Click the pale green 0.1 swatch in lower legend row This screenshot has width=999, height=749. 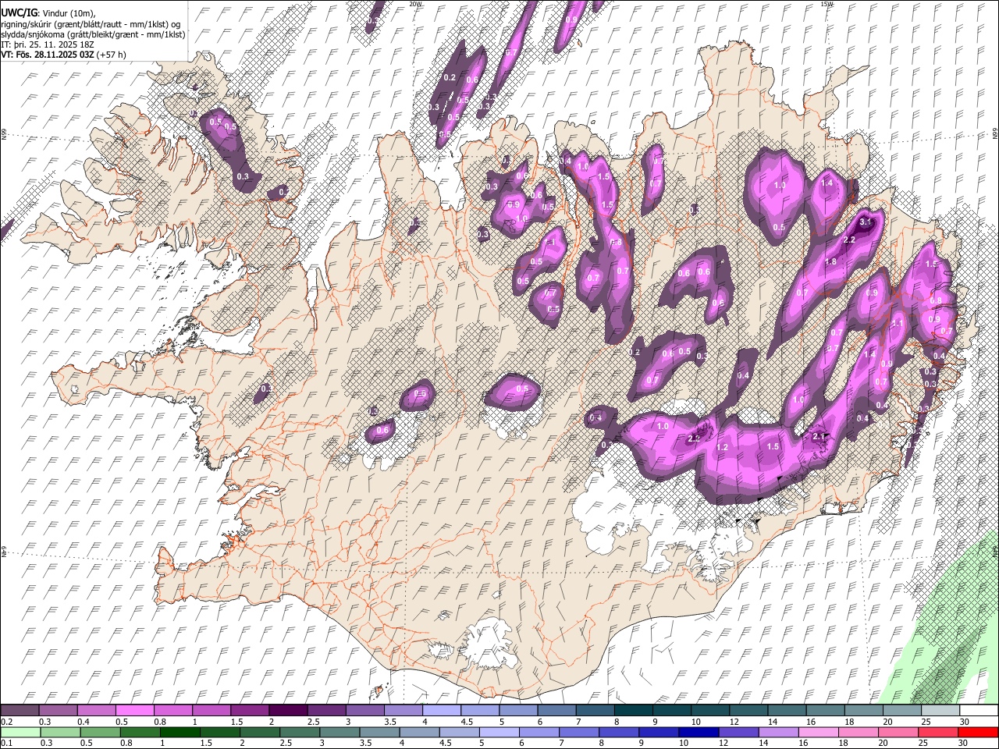tap(20, 732)
